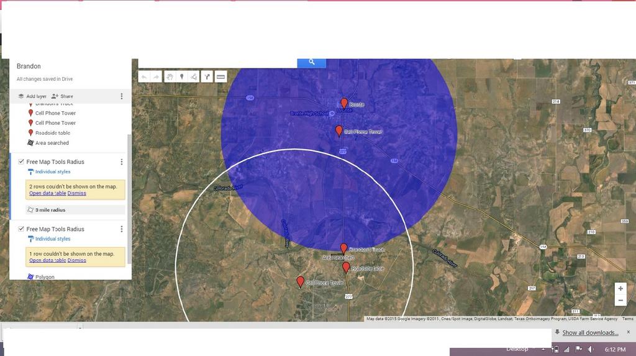Select the hand pan tool
This screenshot has height=356, width=636.
click(x=170, y=77)
